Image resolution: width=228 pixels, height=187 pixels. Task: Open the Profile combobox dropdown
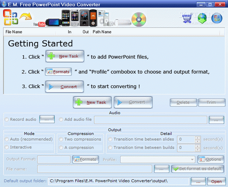coord(192,160)
